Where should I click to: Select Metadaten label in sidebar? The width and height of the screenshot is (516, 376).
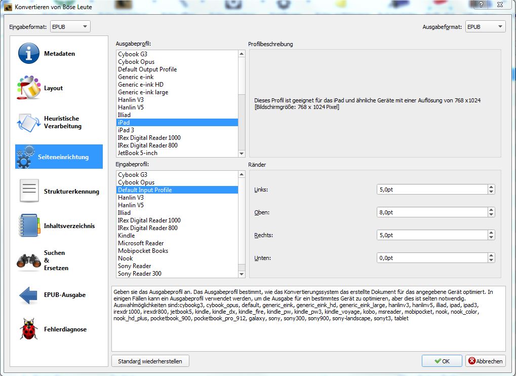pyautogui.click(x=60, y=53)
